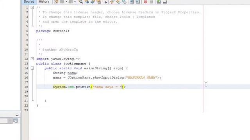Click string "nama saya = " on line 18
This screenshot has height=140, width=250.
point(107,87)
